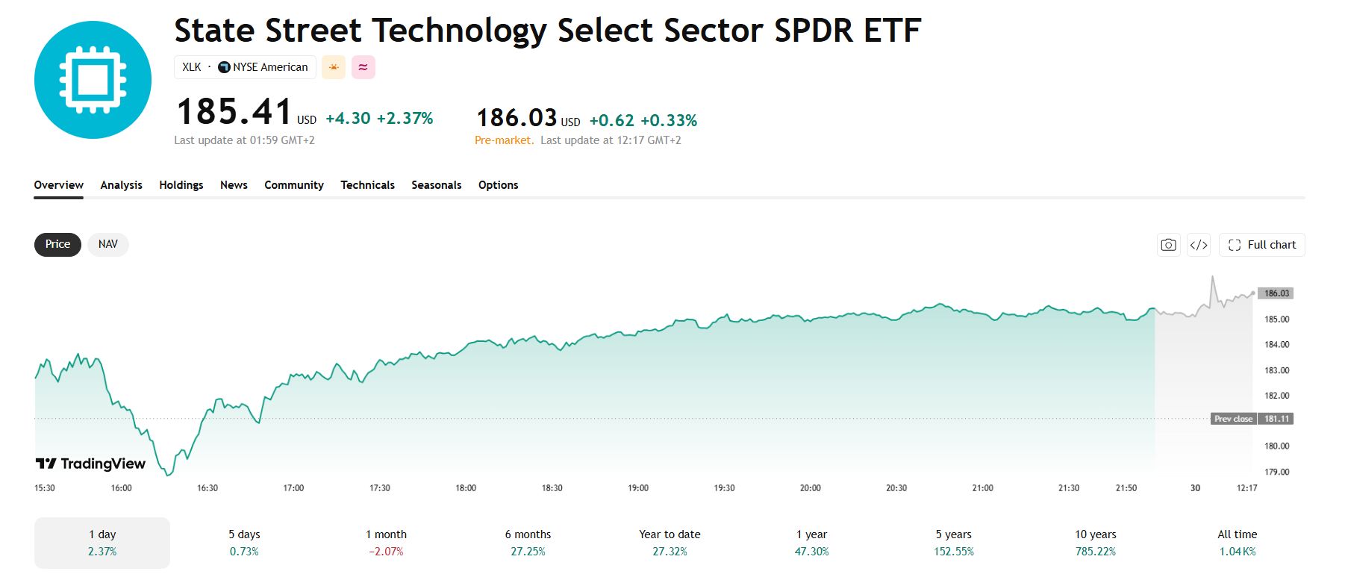1345x577 pixels.
Task: Click the XLK NYSE American badge
Action: [245, 67]
